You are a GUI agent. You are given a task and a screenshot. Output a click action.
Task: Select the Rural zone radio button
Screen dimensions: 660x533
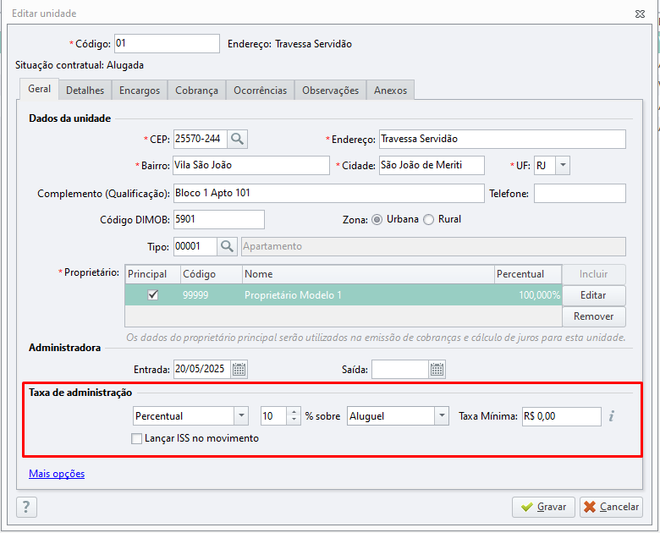(428, 220)
